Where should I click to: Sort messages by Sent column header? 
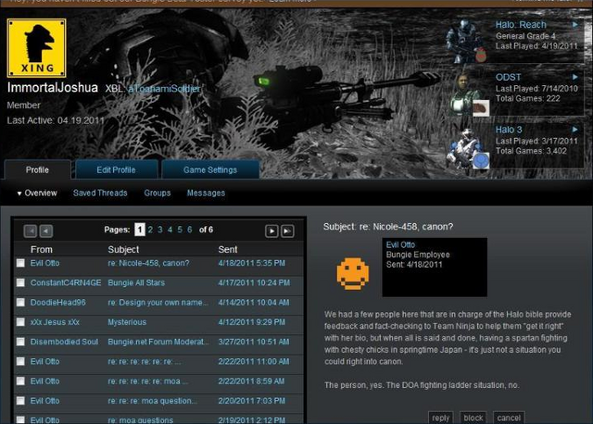click(x=228, y=249)
